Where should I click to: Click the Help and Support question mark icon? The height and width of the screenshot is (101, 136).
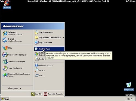(x=36, y=65)
